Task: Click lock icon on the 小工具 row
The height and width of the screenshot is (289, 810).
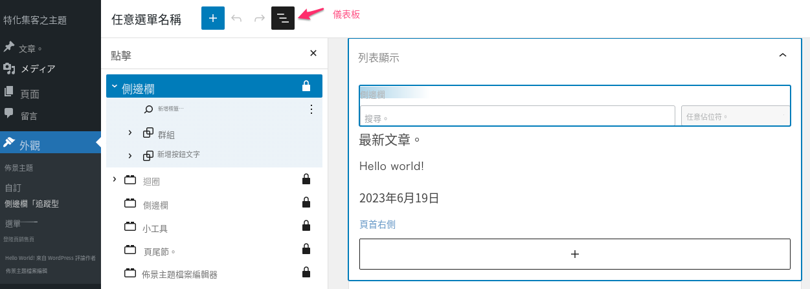Action: 306,226
